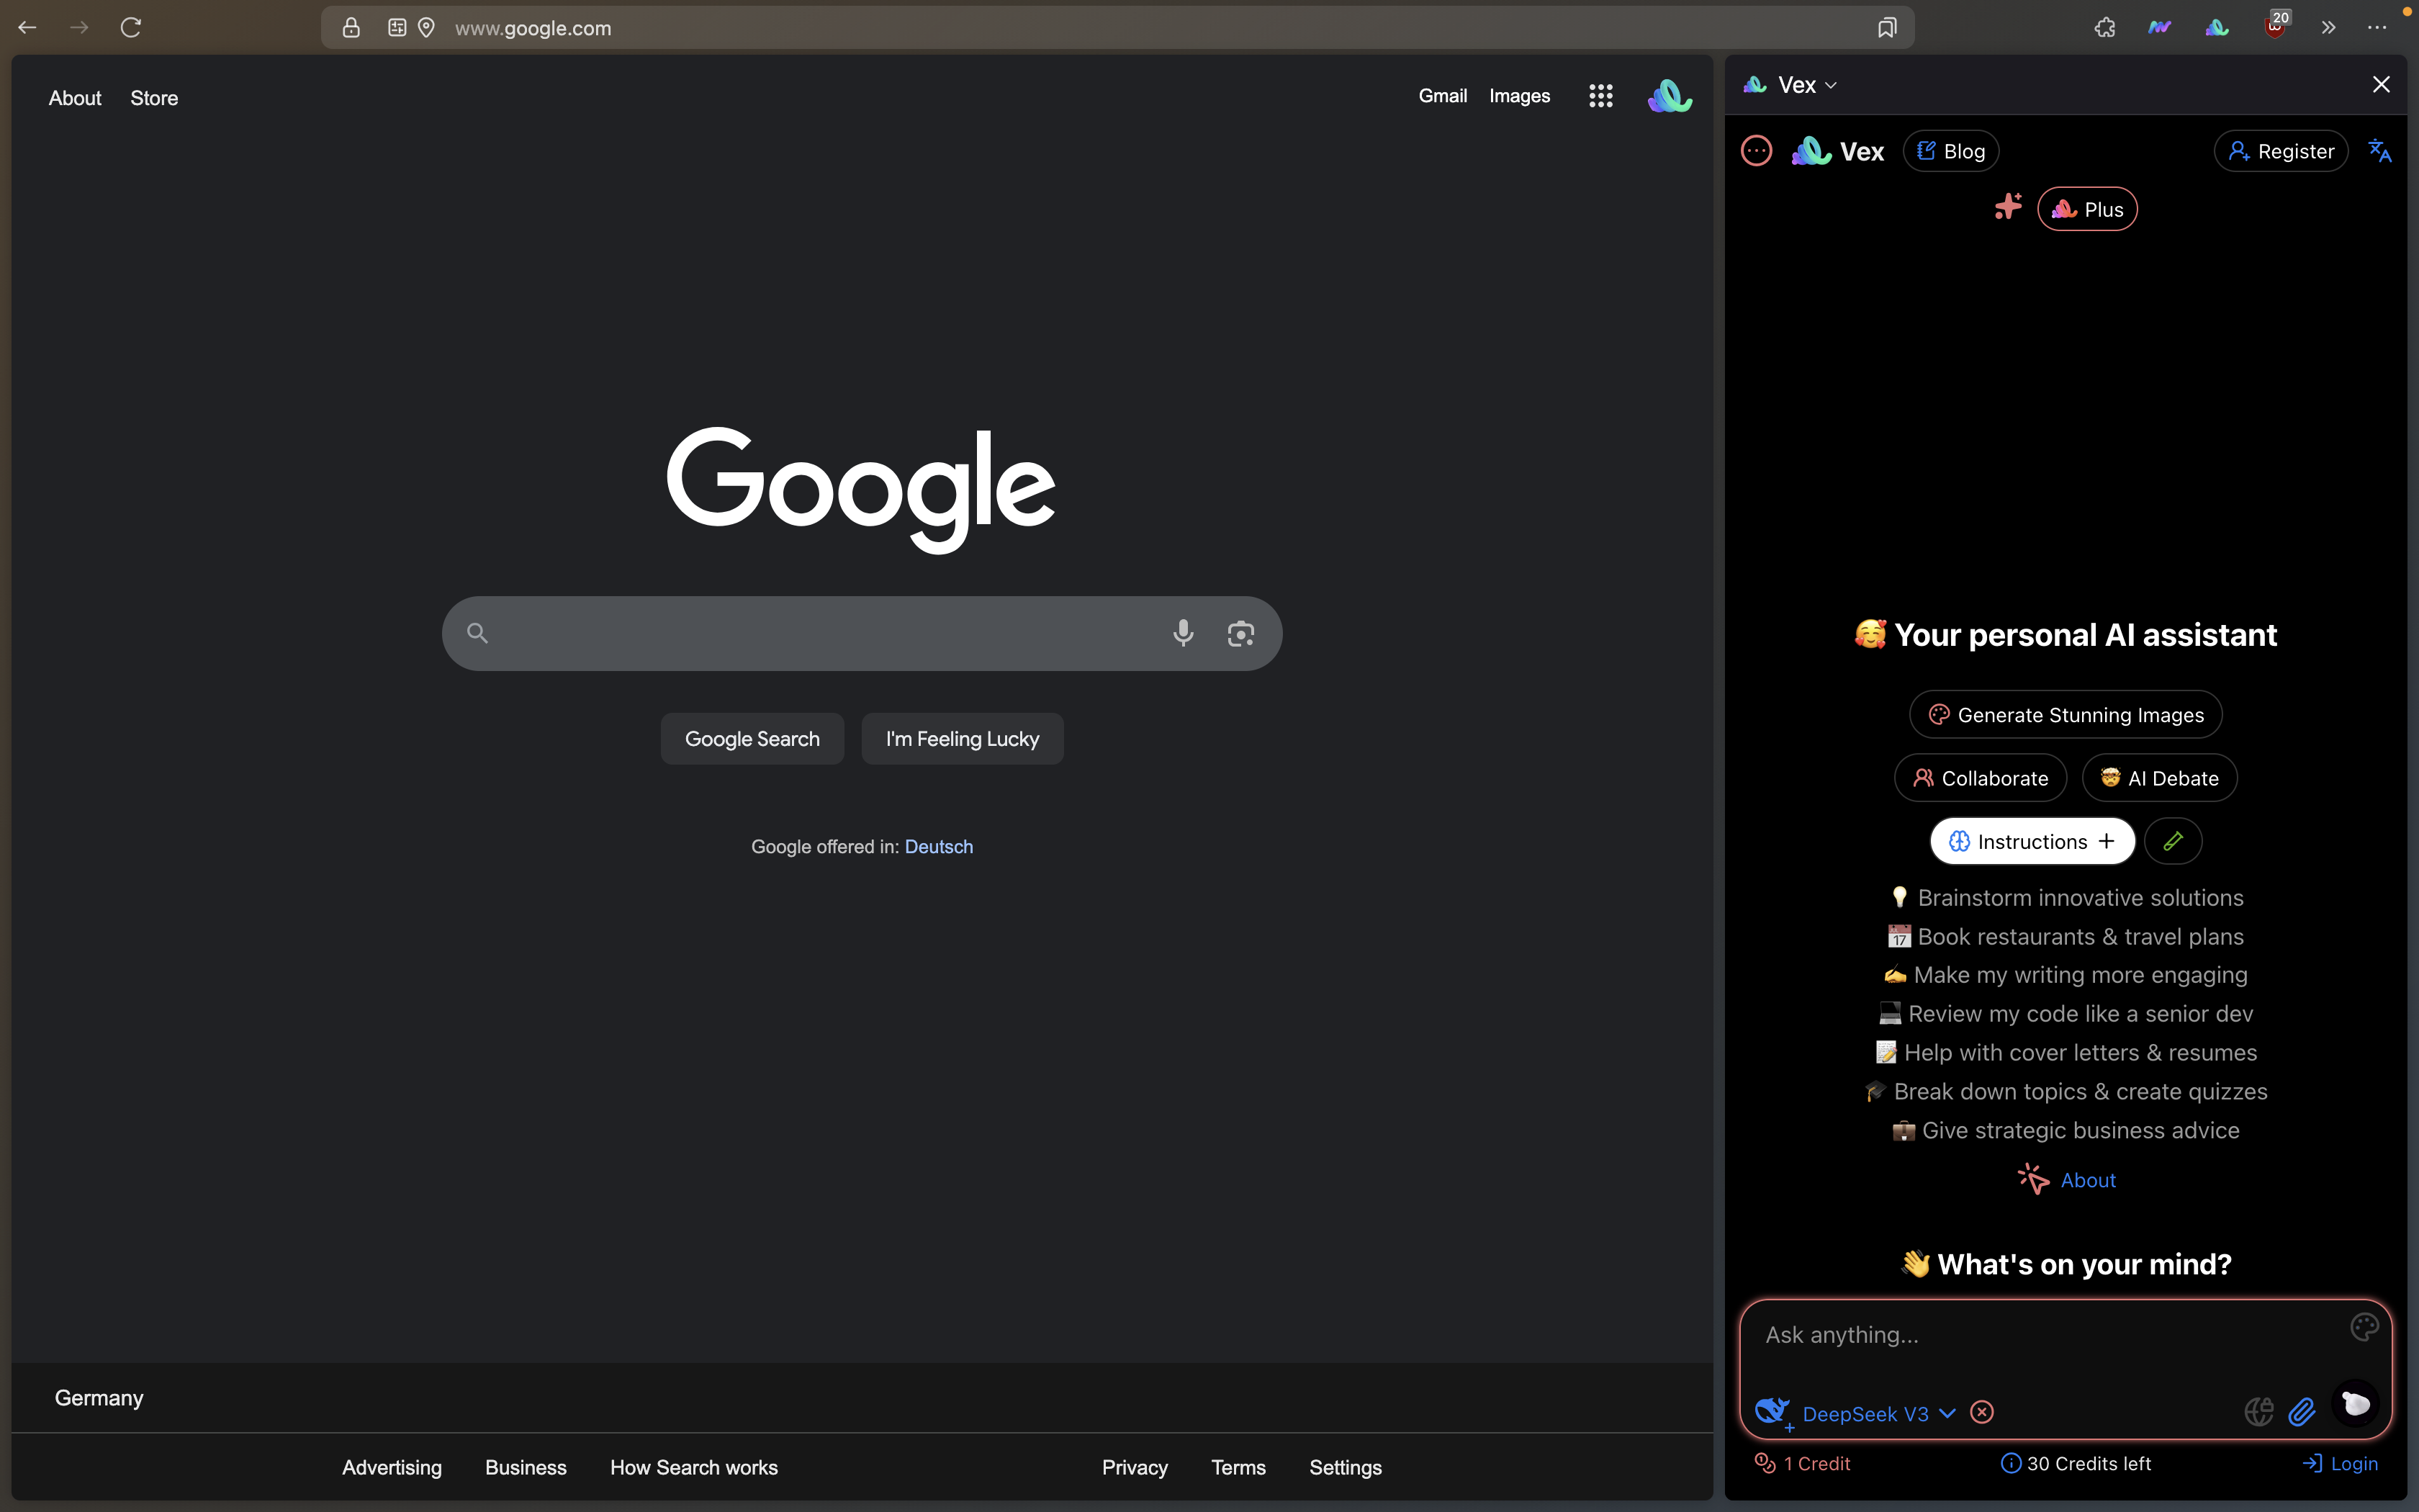Image resolution: width=2419 pixels, height=1512 pixels.
Task: Click the Plus upgrade pill button
Action: pyautogui.click(x=2087, y=209)
